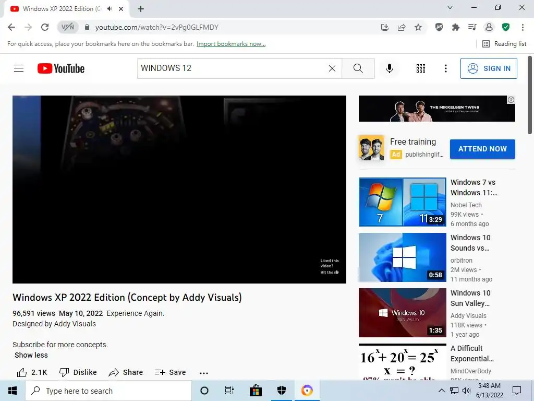Go back to previous page
Screen dimensions: 534x401
tap(11, 27)
